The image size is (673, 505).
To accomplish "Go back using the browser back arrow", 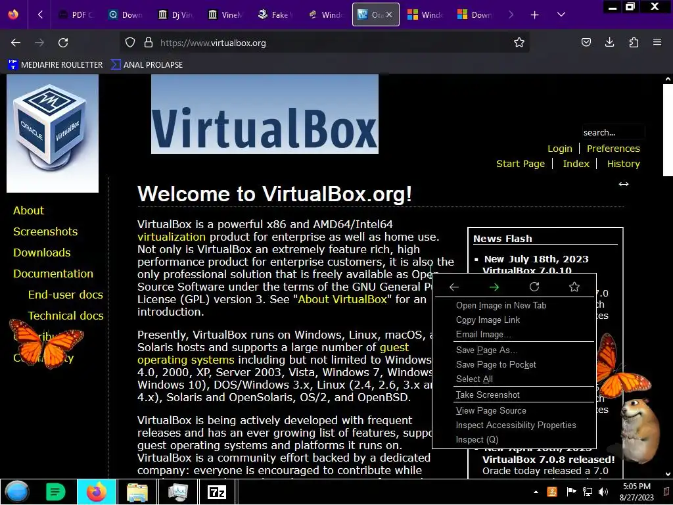I will 16,43.
